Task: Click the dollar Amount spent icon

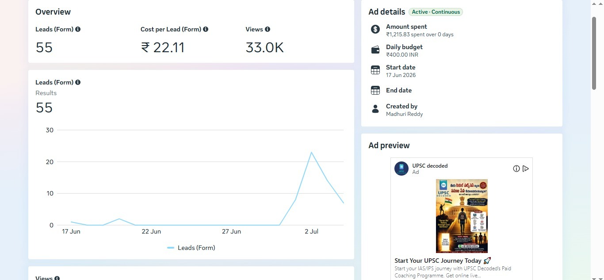Action: coord(375,29)
